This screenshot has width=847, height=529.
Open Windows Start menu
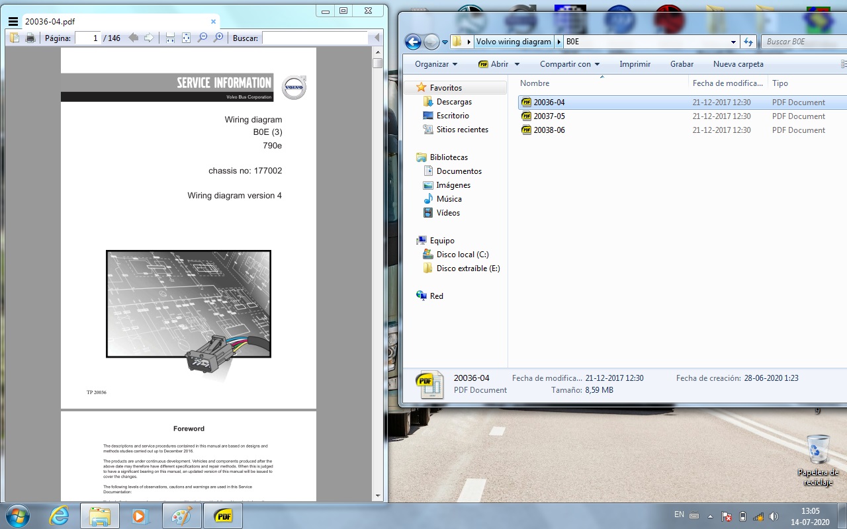click(17, 516)
